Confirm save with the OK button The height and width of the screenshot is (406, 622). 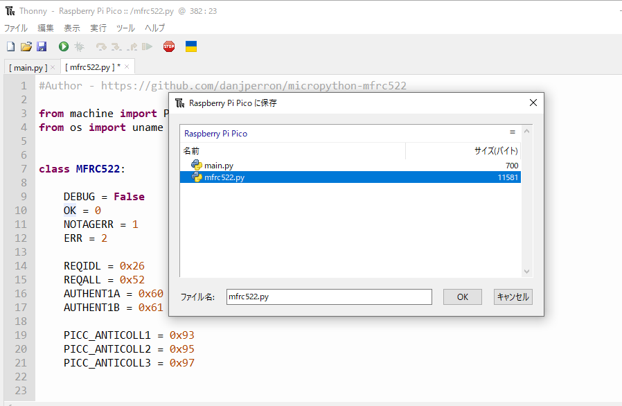(x=463, y=297)
